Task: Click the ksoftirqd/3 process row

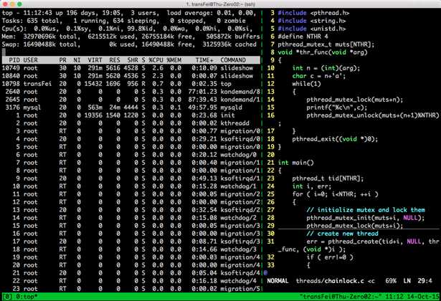Action: (x=131, y=242)
